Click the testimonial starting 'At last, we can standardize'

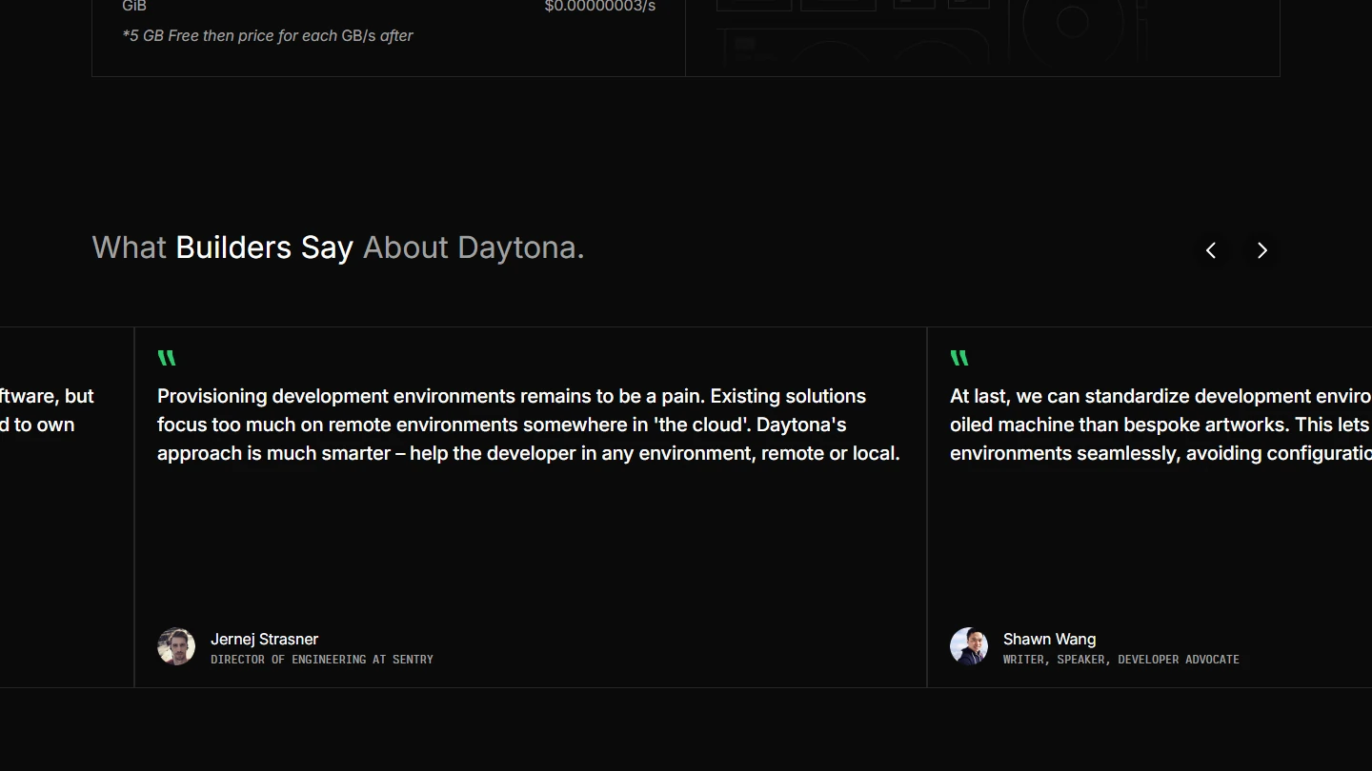[x=1159, y=425]
